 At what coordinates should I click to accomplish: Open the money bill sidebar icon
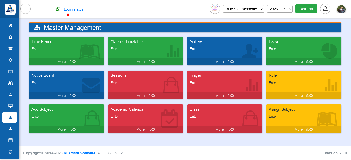(10, 72)
